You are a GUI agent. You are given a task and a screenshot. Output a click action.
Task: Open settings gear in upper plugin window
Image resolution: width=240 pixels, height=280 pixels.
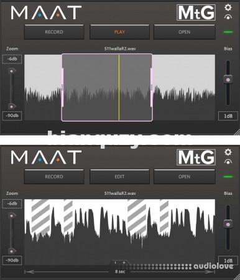228,7
